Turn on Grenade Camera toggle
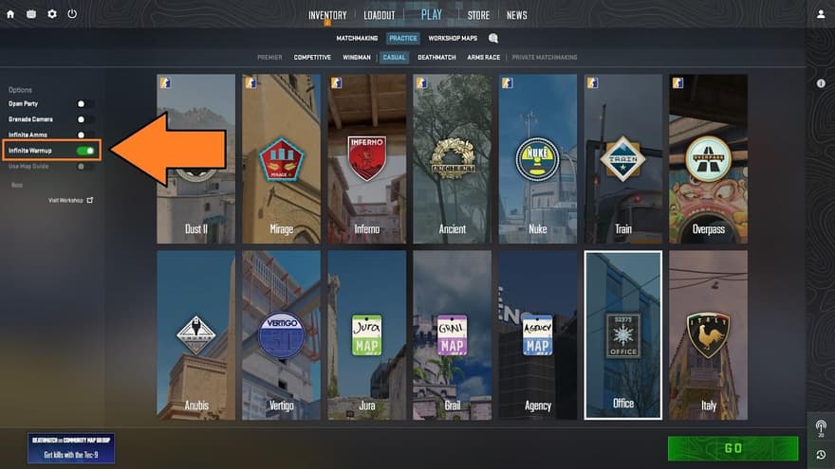The image size is (835, 469). point(85,119)
